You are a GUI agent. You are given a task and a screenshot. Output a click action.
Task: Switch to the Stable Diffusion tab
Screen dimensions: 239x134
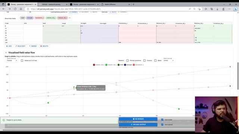(115, 4)
